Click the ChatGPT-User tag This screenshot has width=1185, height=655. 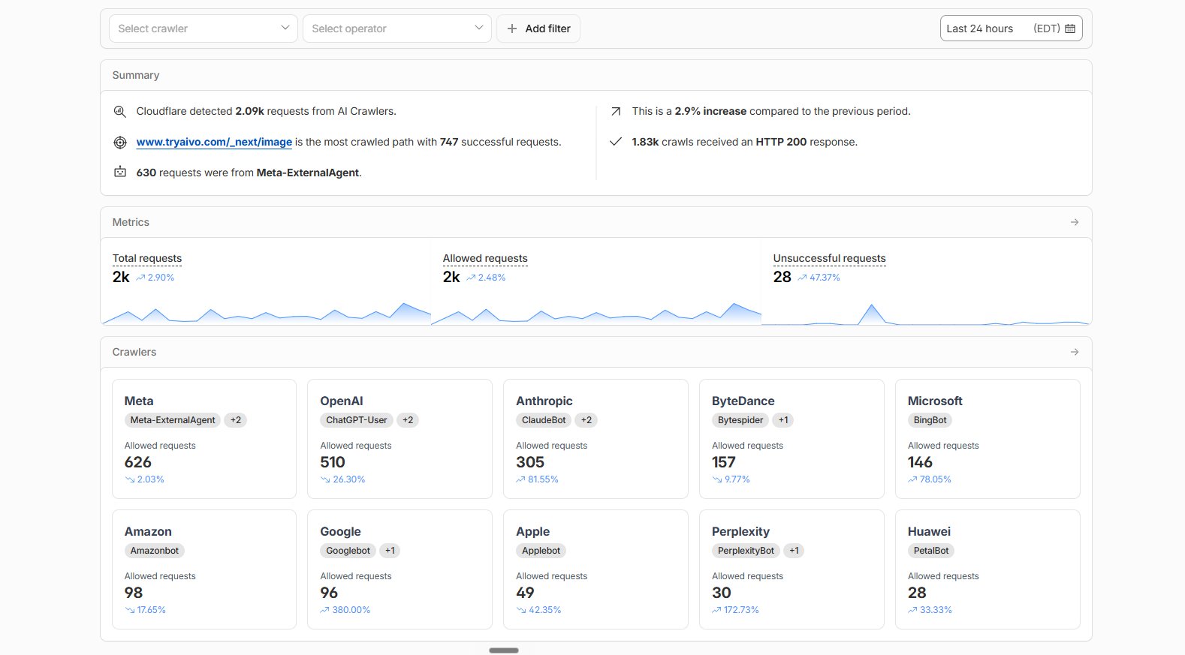pos(357,420)
